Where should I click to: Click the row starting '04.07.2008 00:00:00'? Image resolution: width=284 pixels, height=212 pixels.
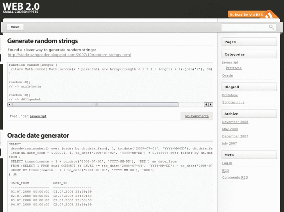(x=51, y=205)
